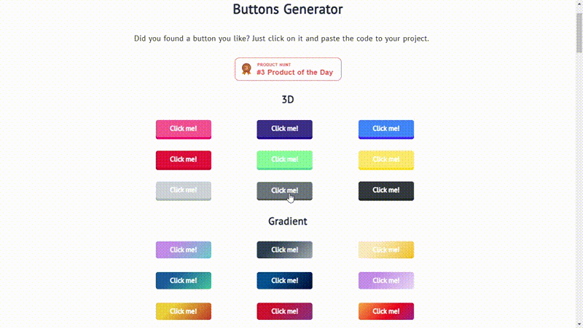Select the blue 3D button
The width and height of the screenshot is (583, 328).
point(386,129)
